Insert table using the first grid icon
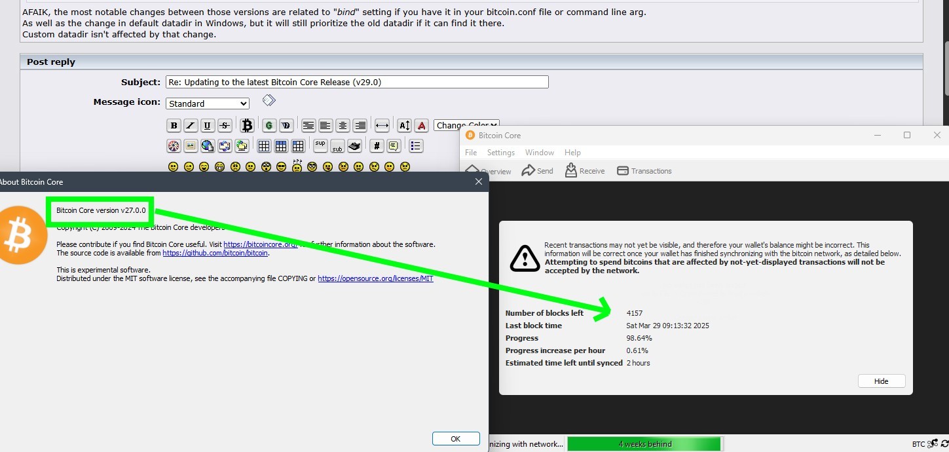 264,146
